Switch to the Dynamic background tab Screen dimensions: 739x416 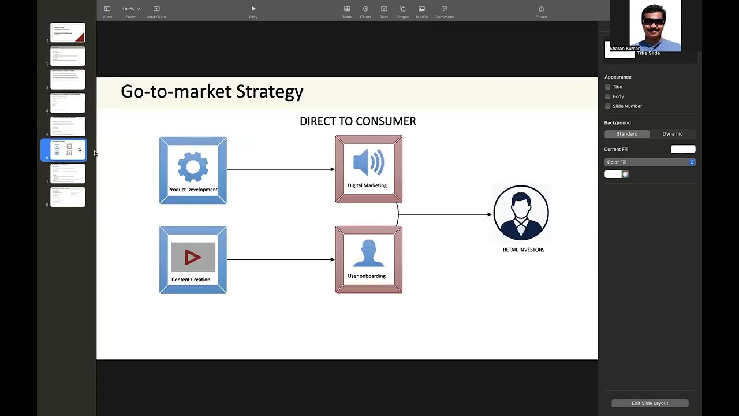673,134
